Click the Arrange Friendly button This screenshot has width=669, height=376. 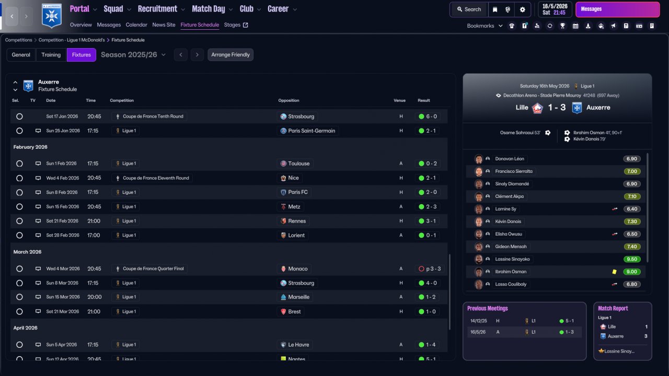[230, 55]
